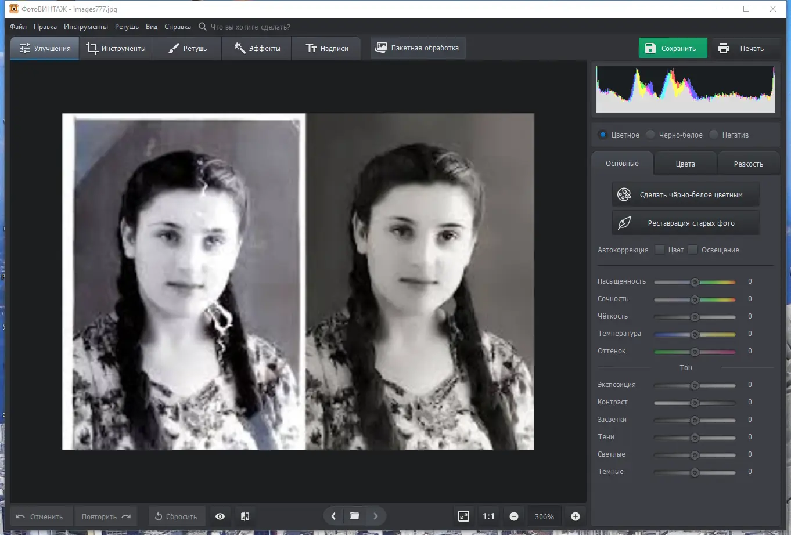Viewport: 791px width, 535px height.
Task: Click the eye preview original icon
Action: (x=220, y=516)
